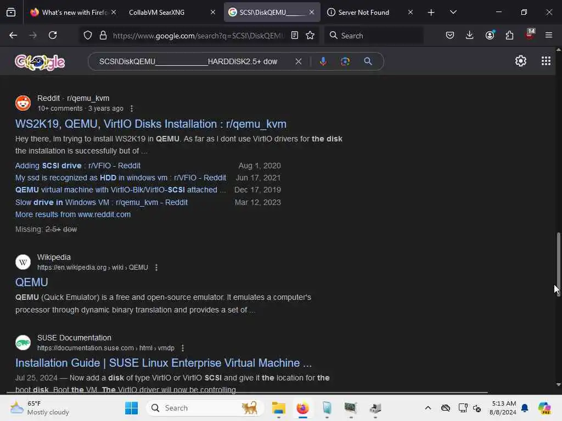Open options for the Wikipedia result

click(156, 268)
